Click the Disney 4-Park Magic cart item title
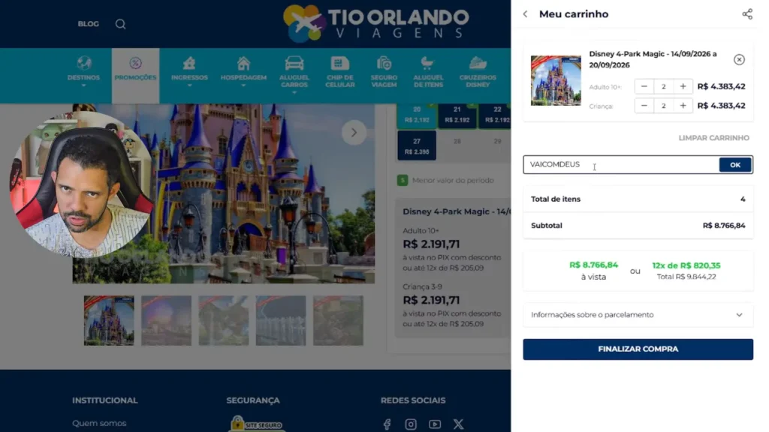The width and height of the screenshot is (769, 432). [653, 60]
